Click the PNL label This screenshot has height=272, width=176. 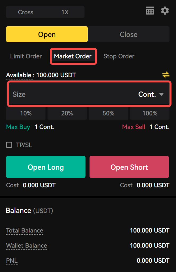tap(12, 261)
